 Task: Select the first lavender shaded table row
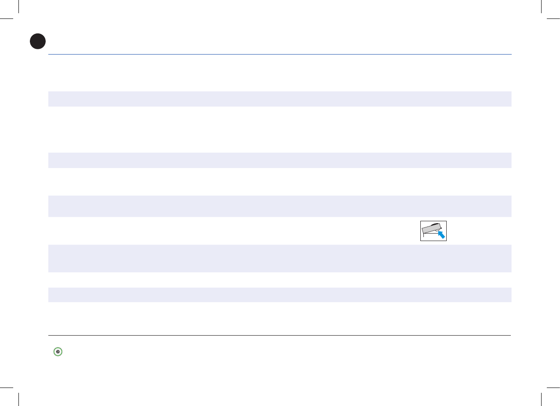coord(279,99)
